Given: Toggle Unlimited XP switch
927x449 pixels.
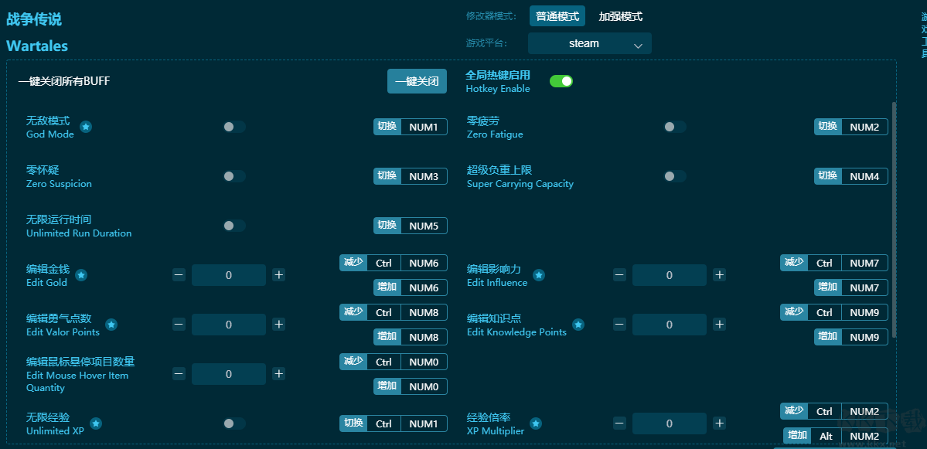Looking at the screenshot, I should click(234, 423).
